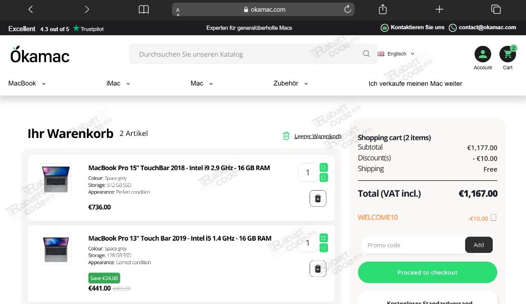Viewport: 526px width, 304px height.
Task: Click Leerer Warenkorb link
Action: 317,136
